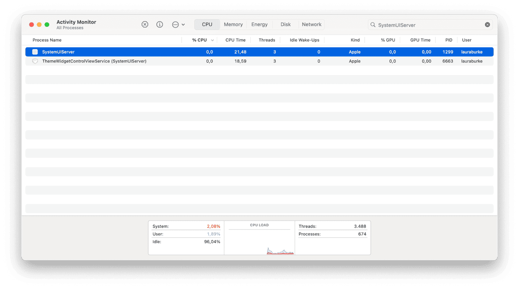Open the Energy monitoring pane
This screenshot has height=289, width=519.
click(x=259, y=24)
